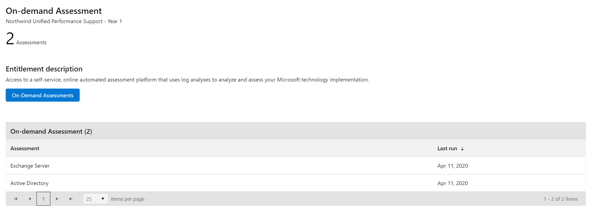Click the large '2 Assessments' count
593x213 pixels.
10,39
